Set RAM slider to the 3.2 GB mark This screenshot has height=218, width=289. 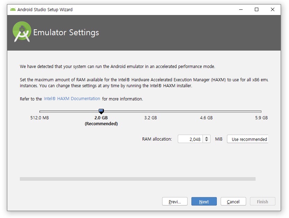click(x=151, y=111)
